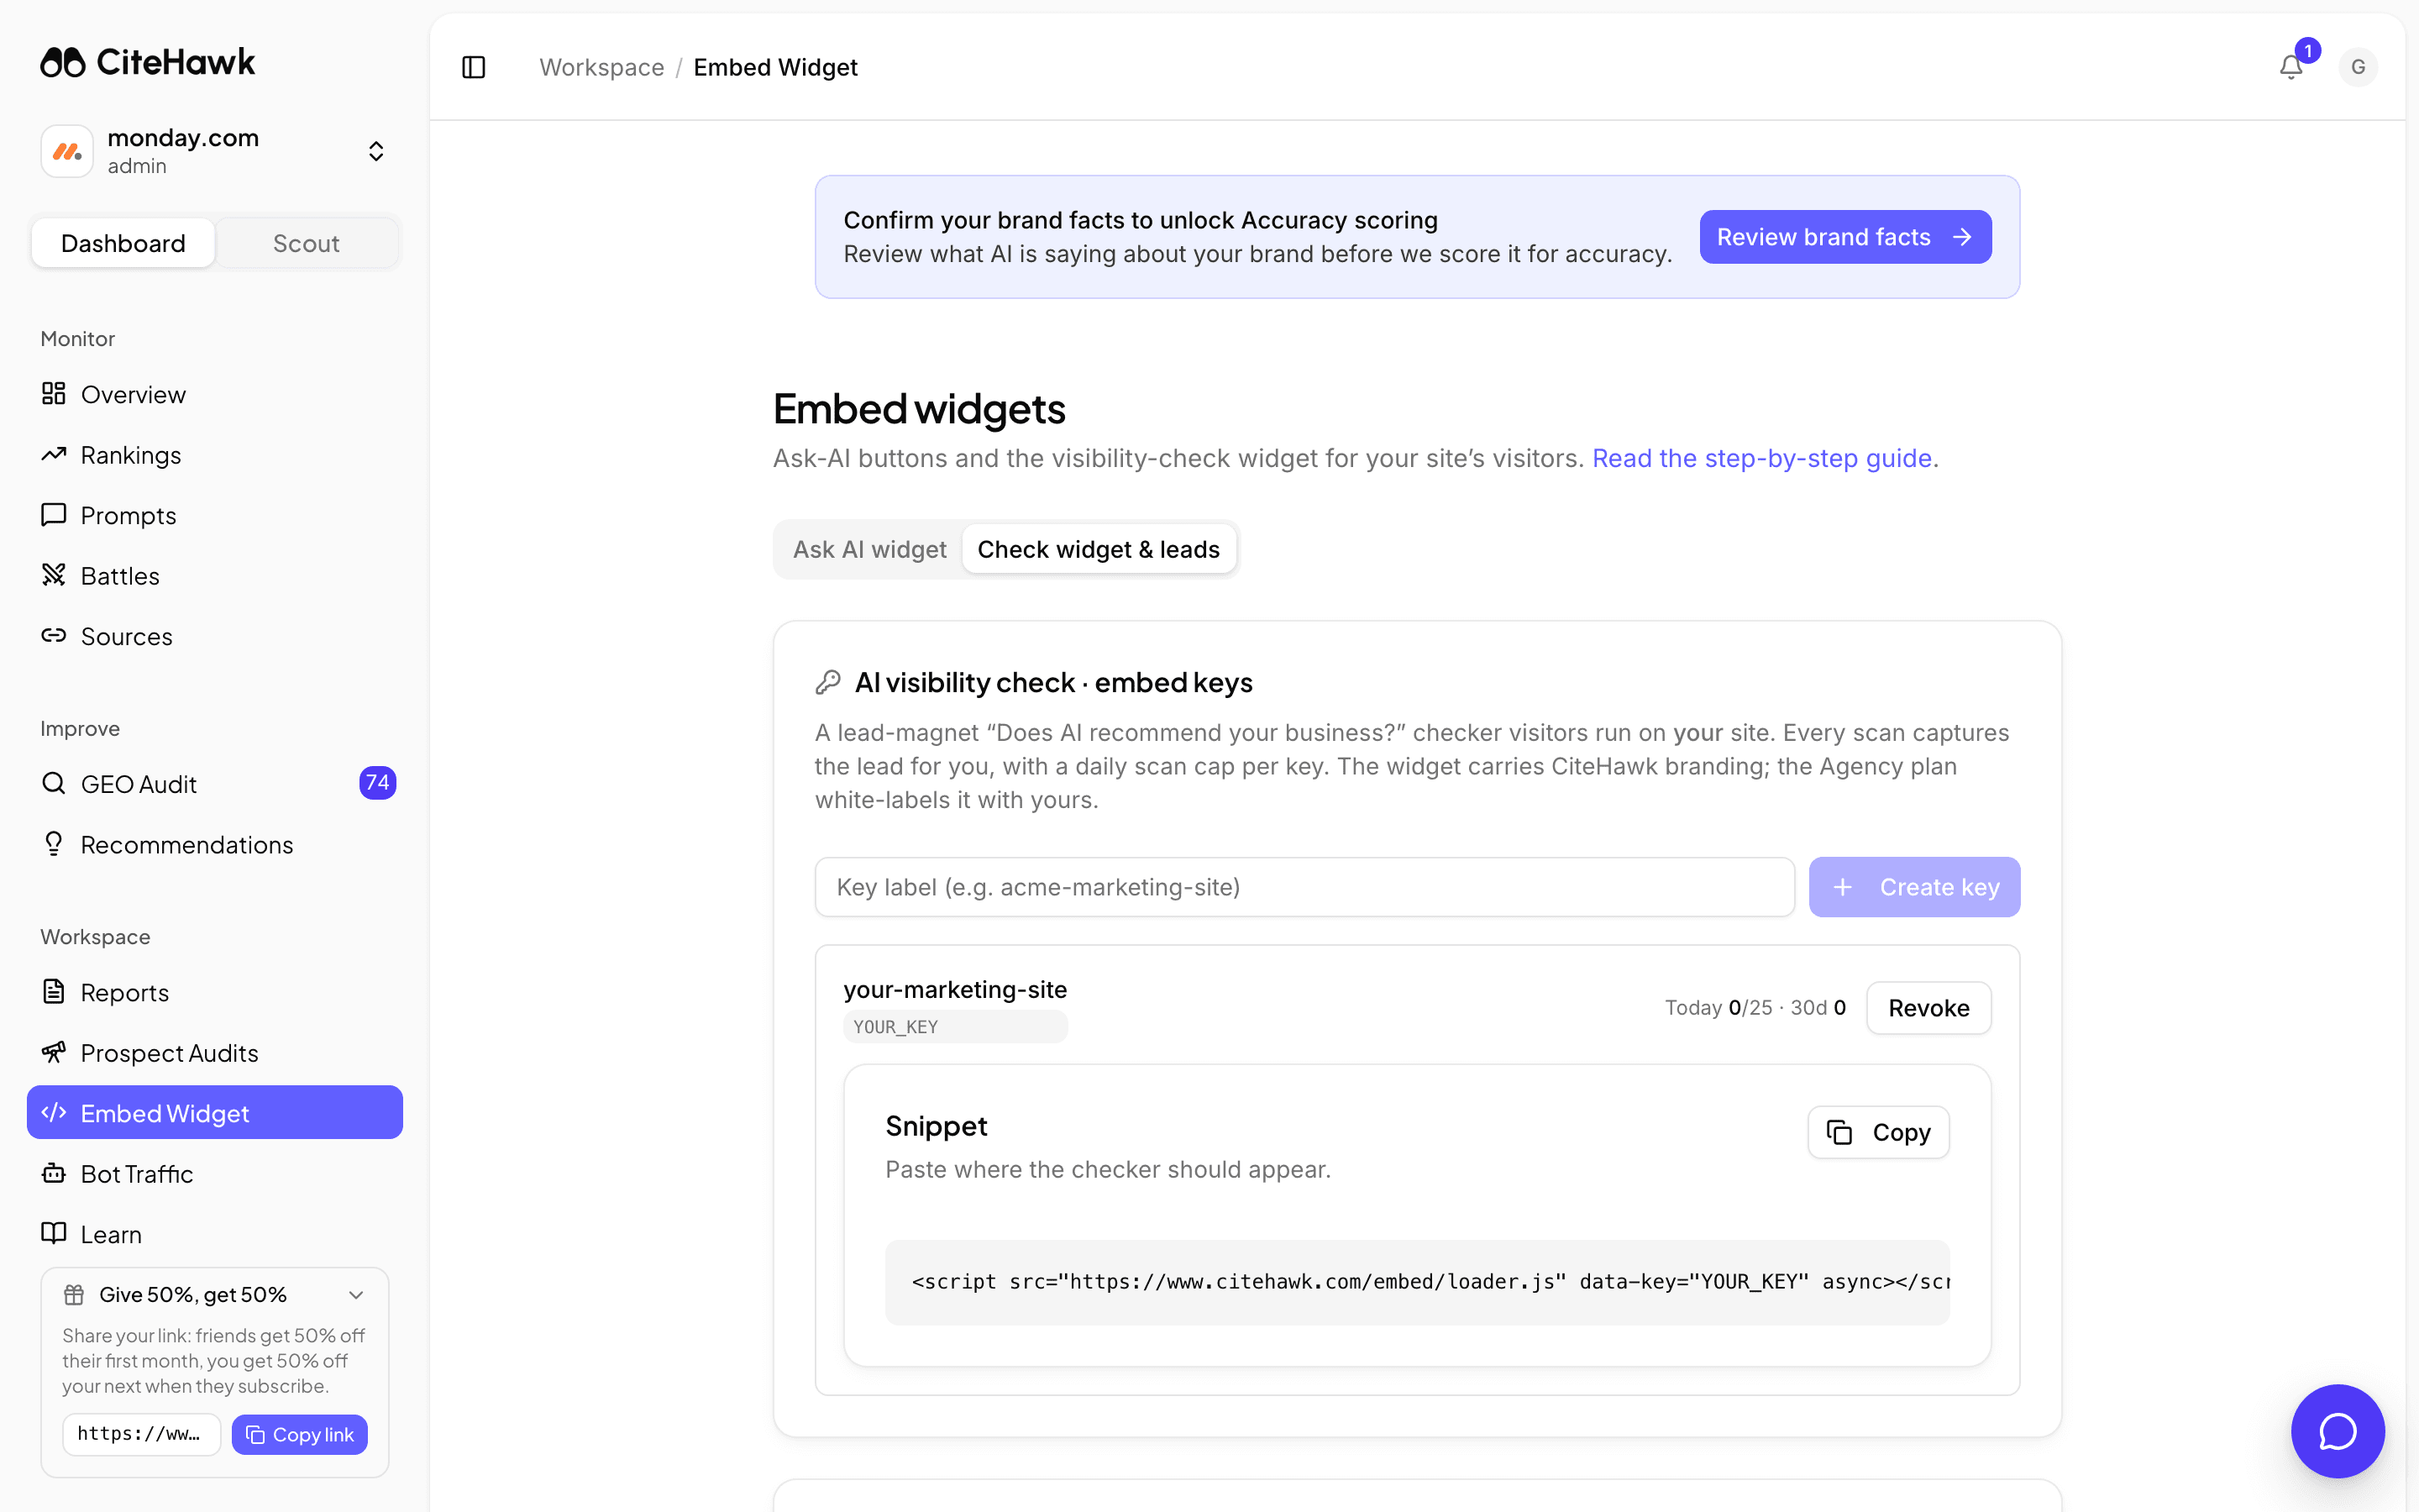Read the step-by-step guide link

pyautogui.click(x=1761, y=459)
